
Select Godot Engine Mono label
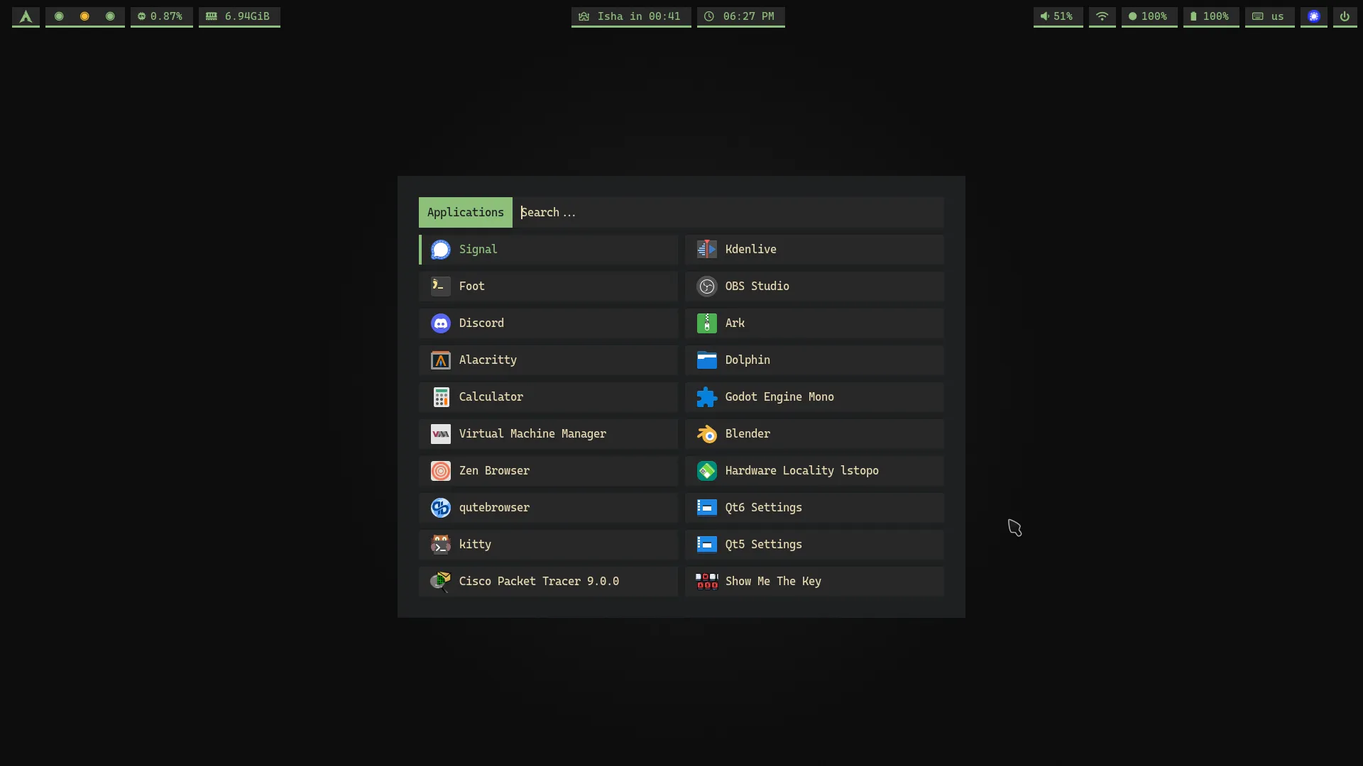point(779,397)
